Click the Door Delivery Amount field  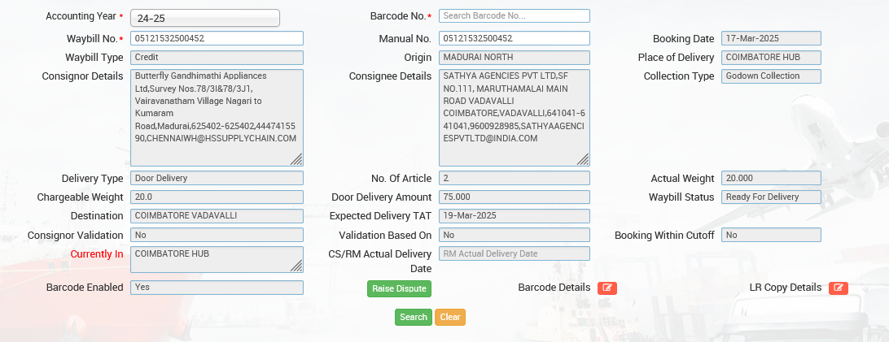[x=514, y=197]
